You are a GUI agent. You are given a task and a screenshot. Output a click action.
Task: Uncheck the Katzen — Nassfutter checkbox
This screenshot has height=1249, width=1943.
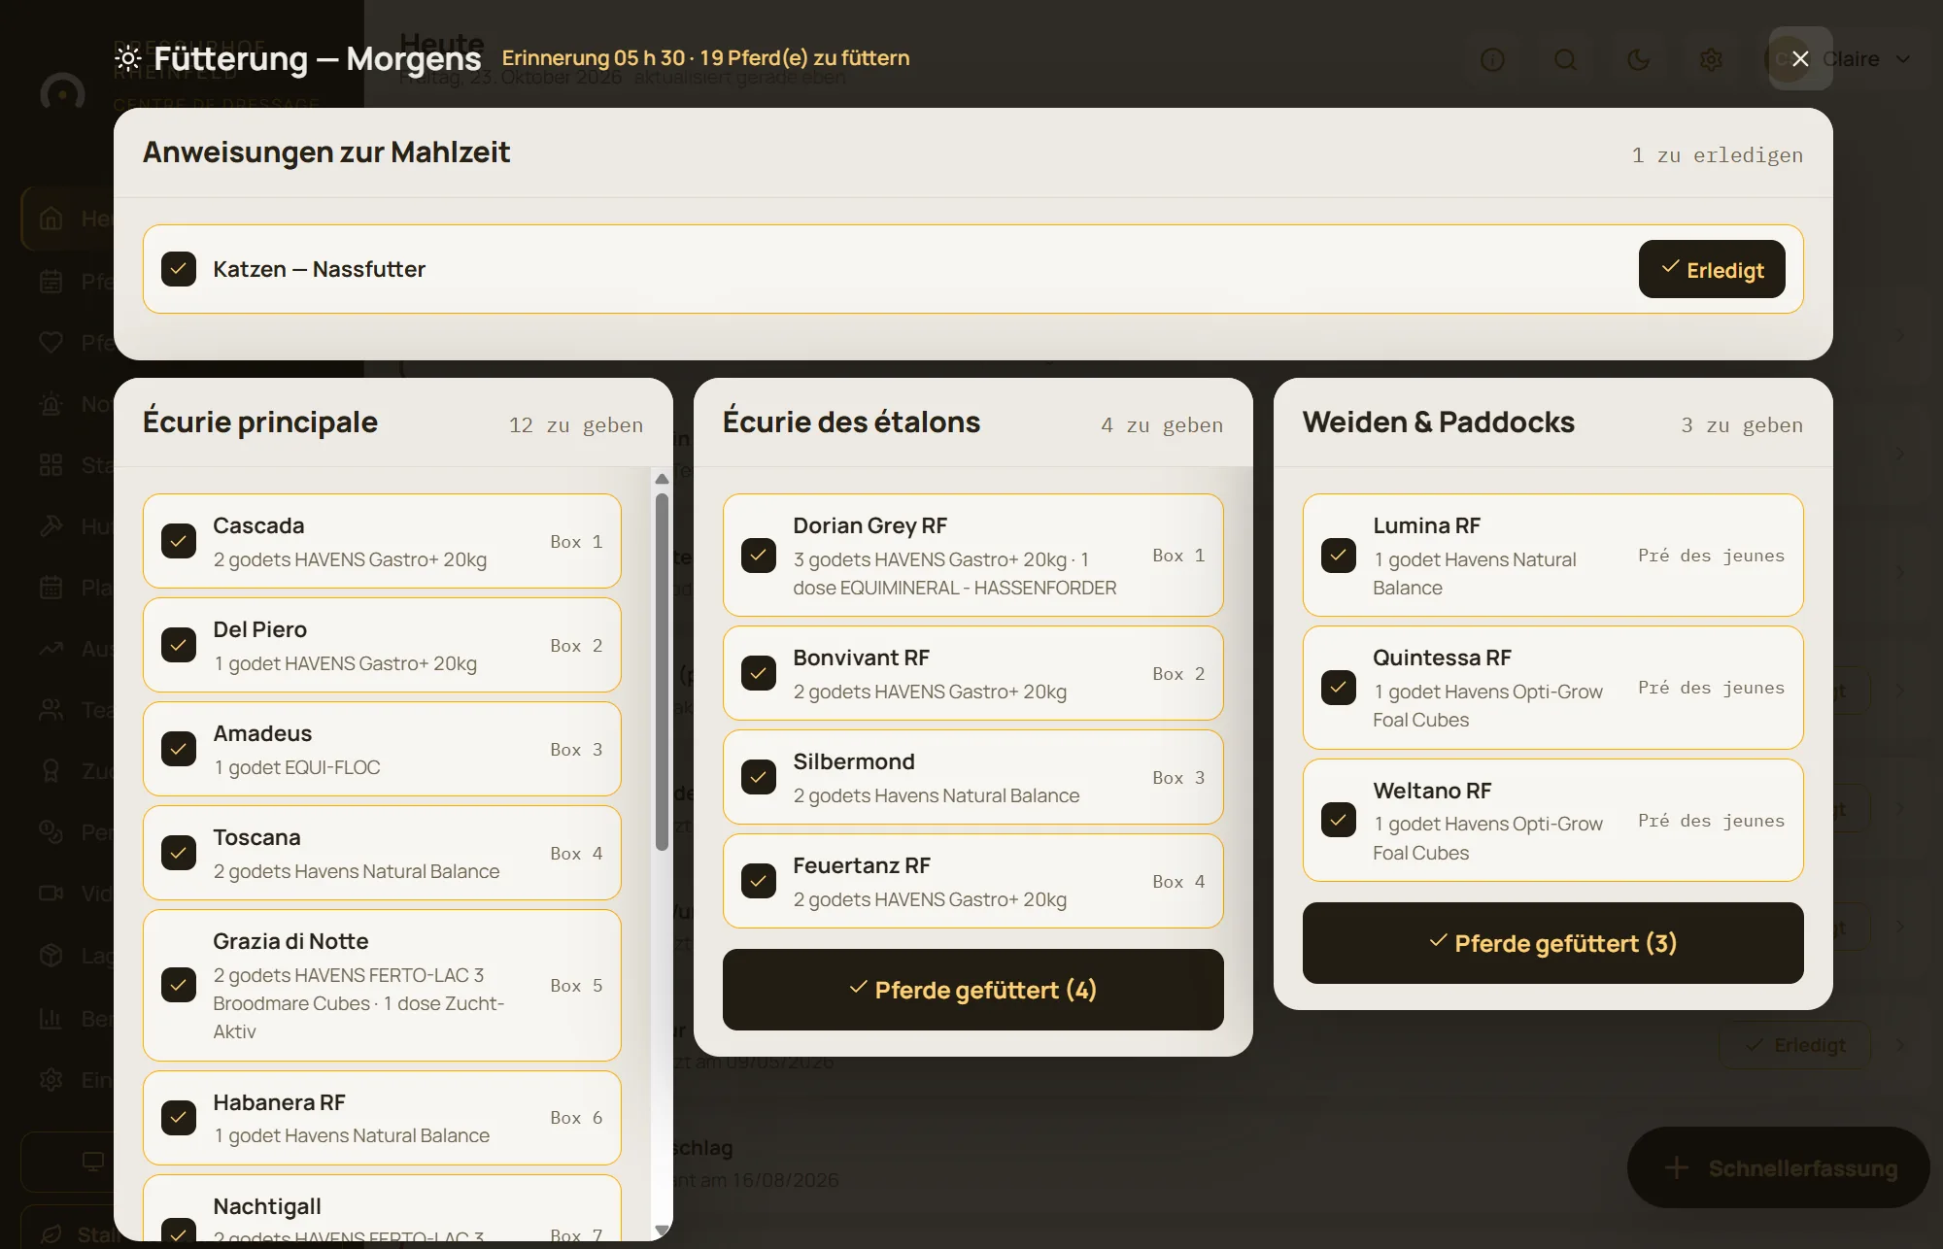pos(179,269)
